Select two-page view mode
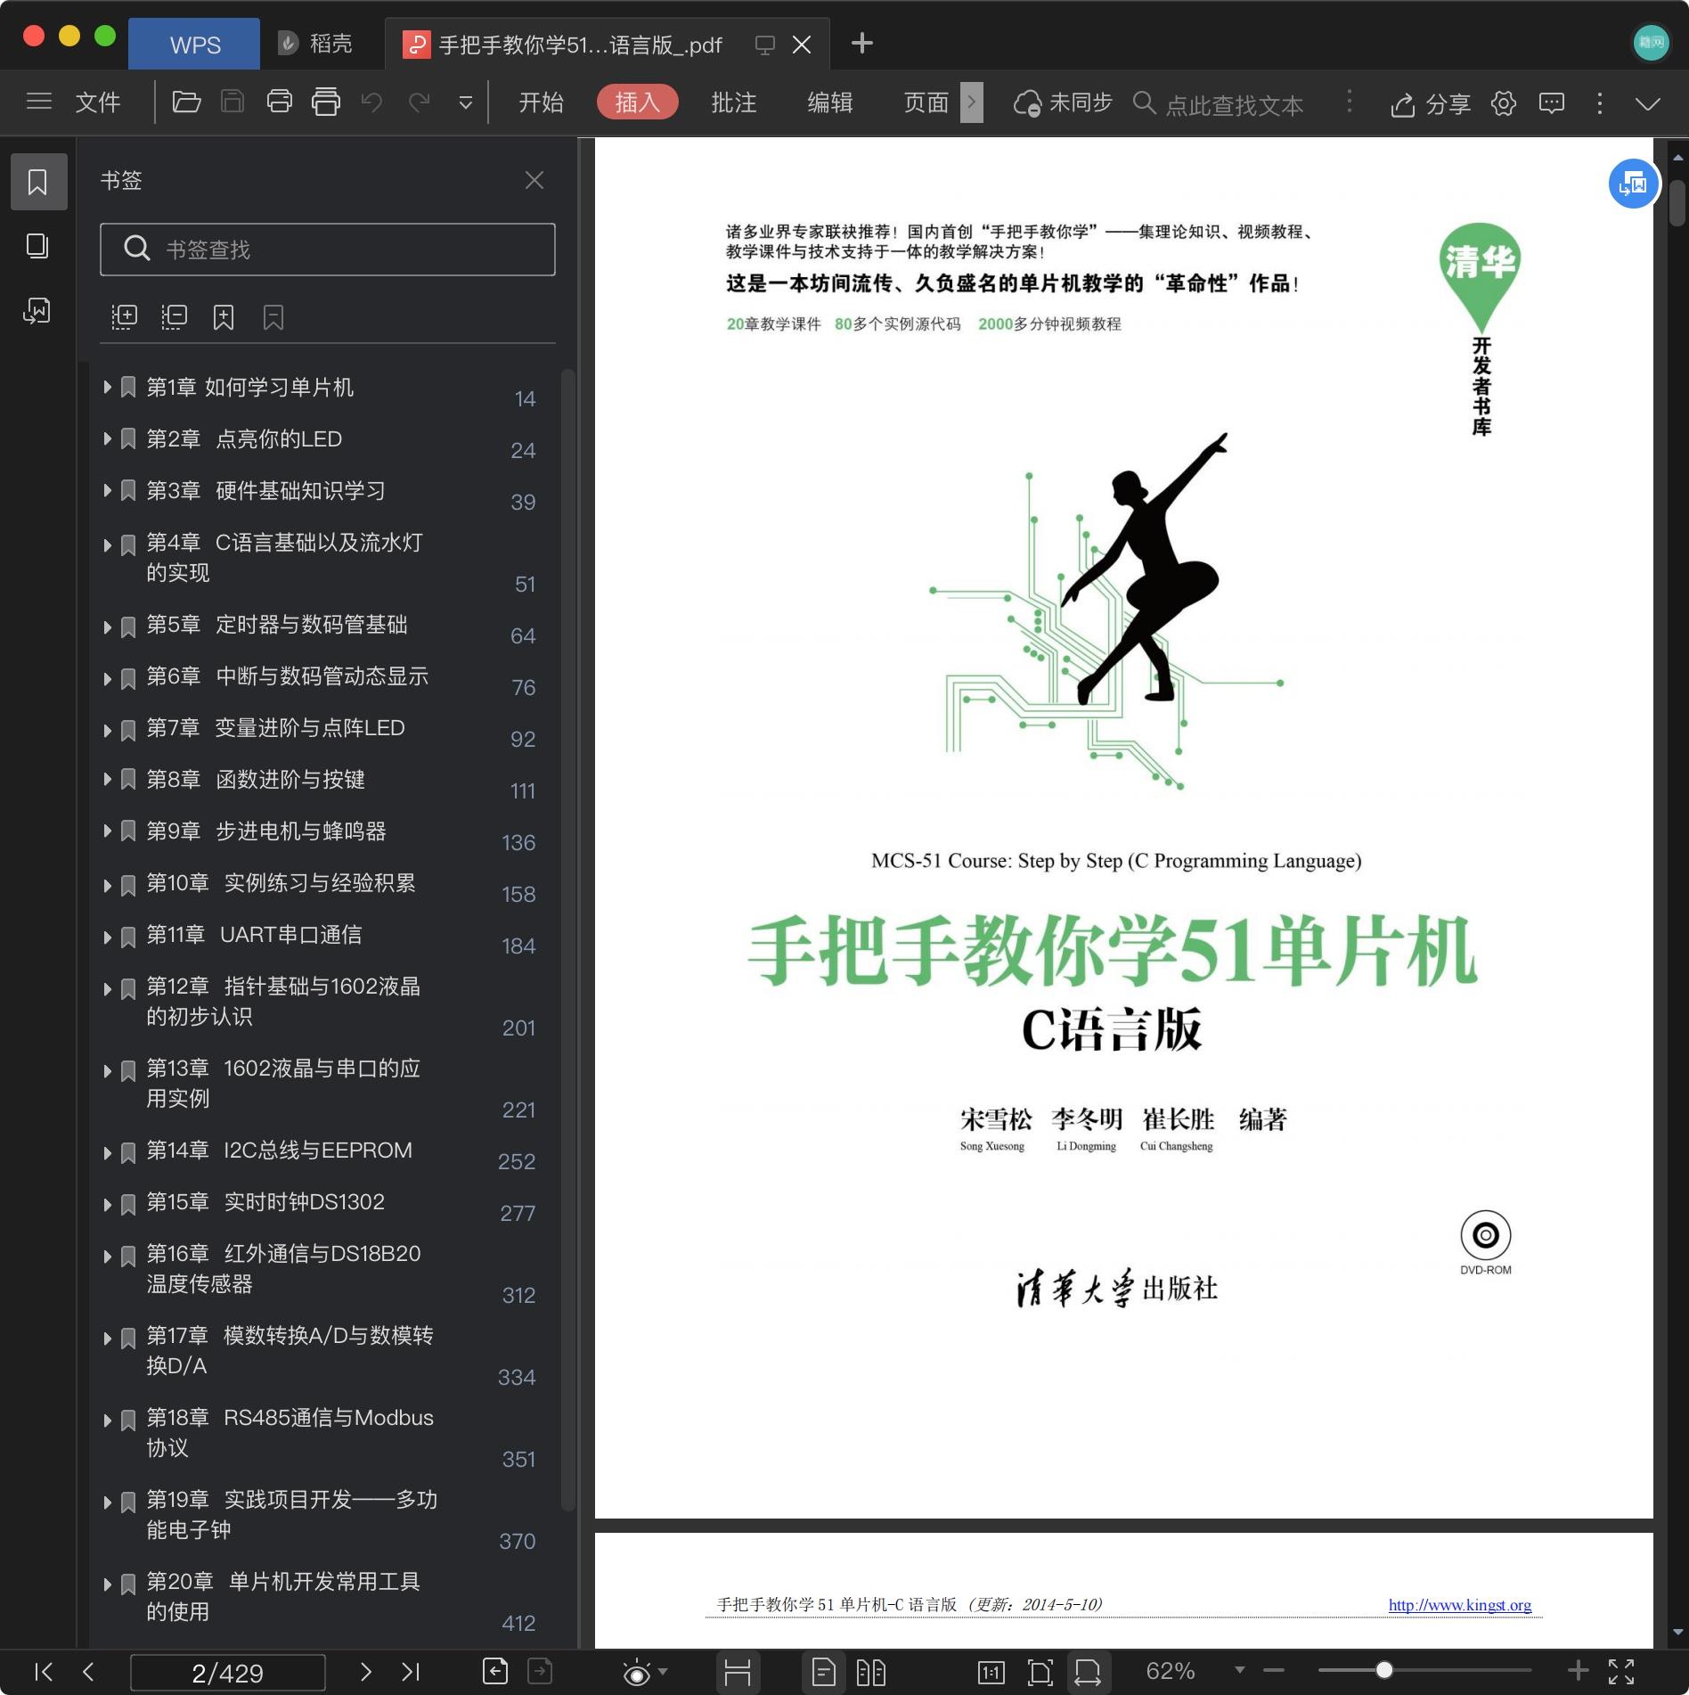Image resolution: width=1689 pixels, height=1695 pixels. pos(870,1673)
